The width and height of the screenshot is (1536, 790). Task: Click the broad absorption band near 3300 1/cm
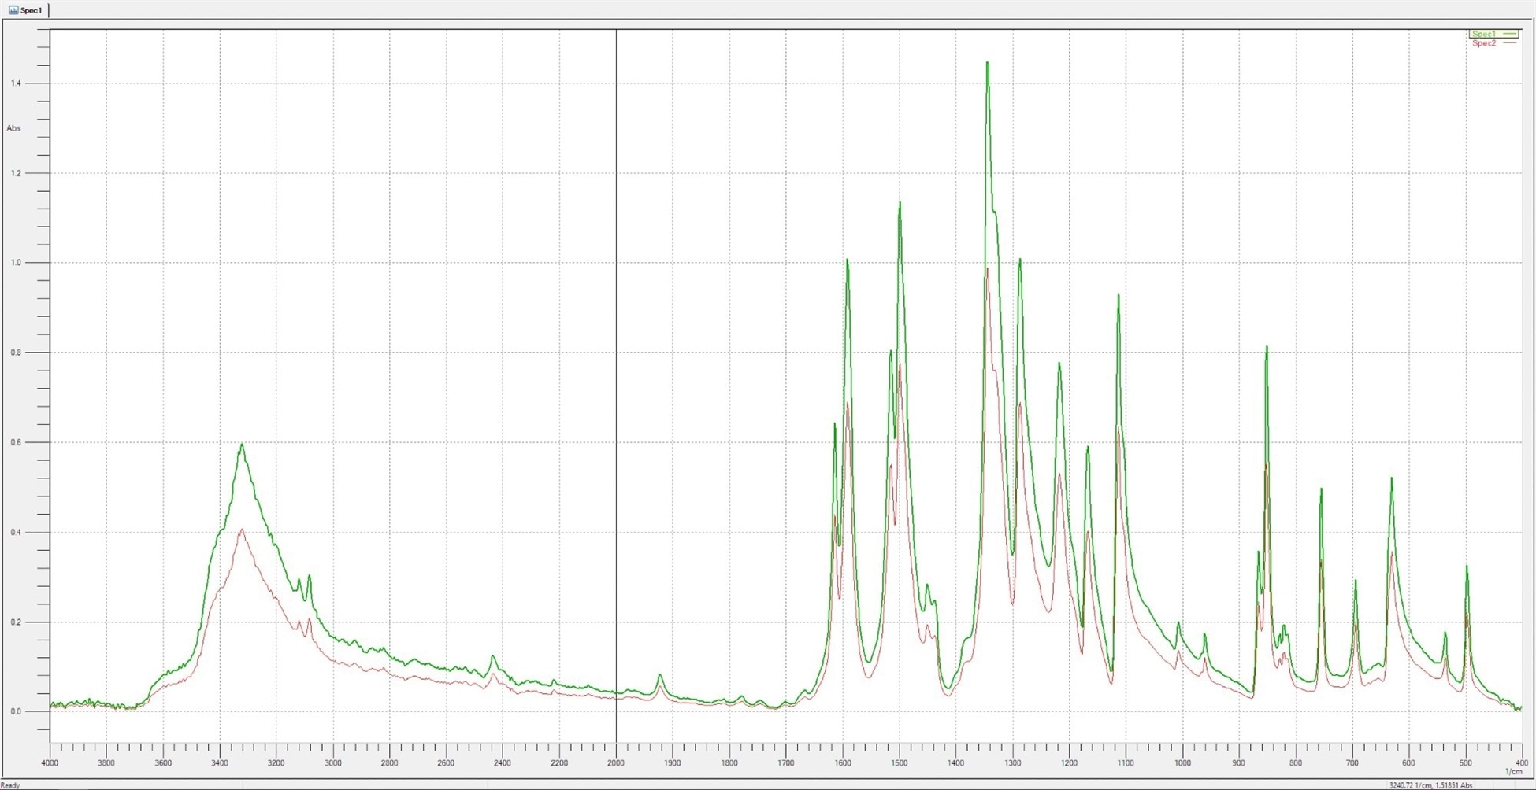[x=243, y=445]
